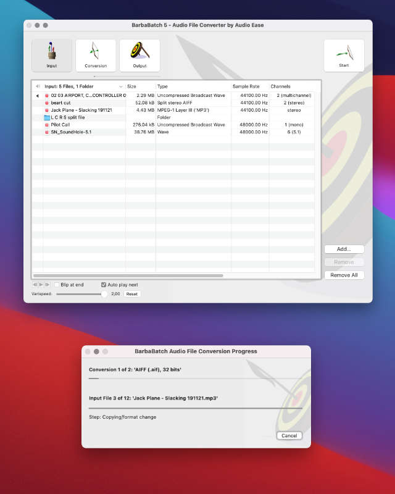Click red file icon of beart cut
The width and height of the screenshot is (395, 494).
pos(47,103)
